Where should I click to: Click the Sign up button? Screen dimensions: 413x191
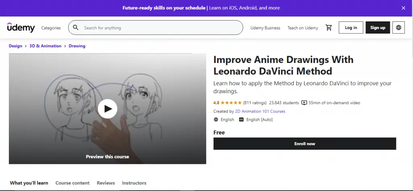click(x=378, y=27)
